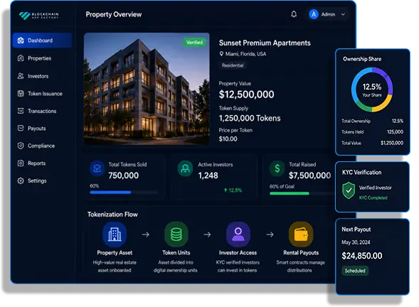Click the $12,500,000 property value

(x=246, y=95)
